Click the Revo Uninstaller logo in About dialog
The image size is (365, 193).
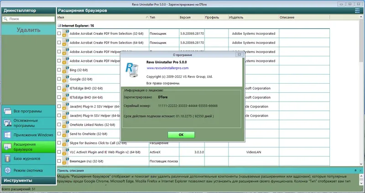(132, 70)
